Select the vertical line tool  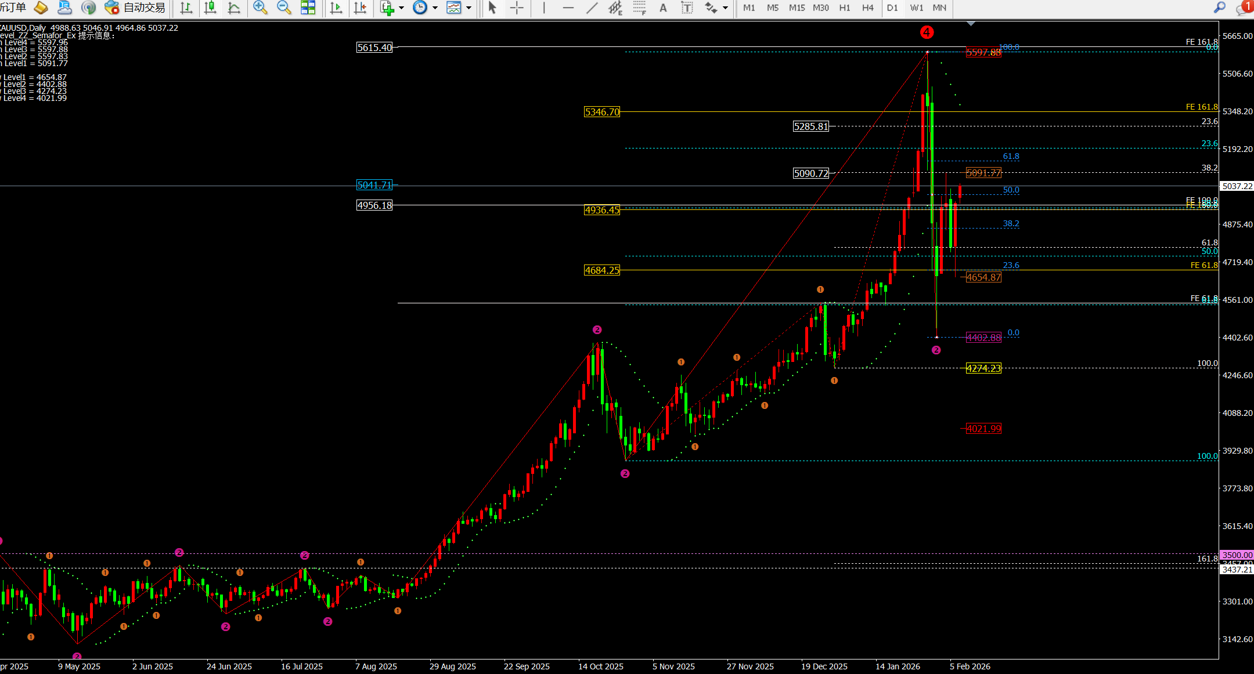544,8
